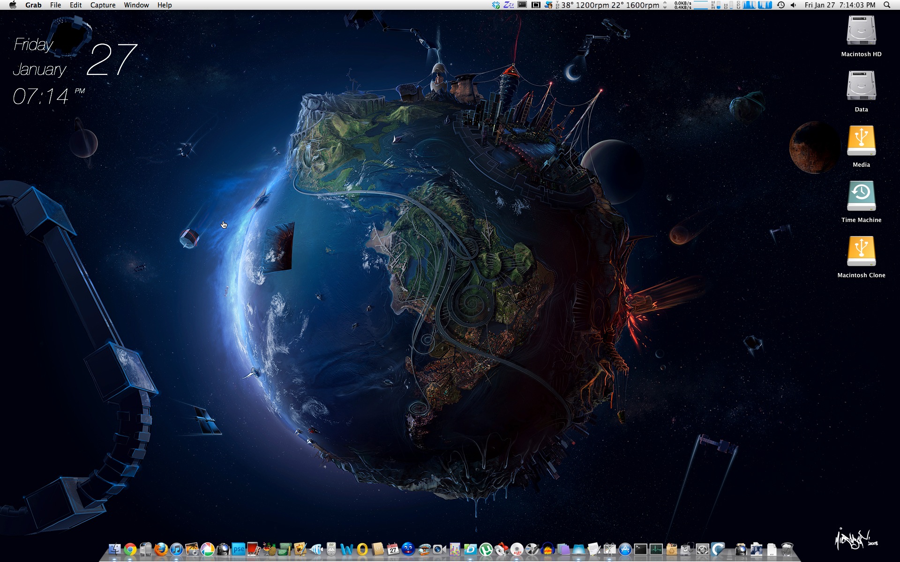Open Photoshop Elements (pse) in dock

pos(239,549)
